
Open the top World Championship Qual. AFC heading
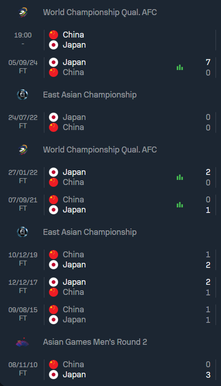coord(100,12)
